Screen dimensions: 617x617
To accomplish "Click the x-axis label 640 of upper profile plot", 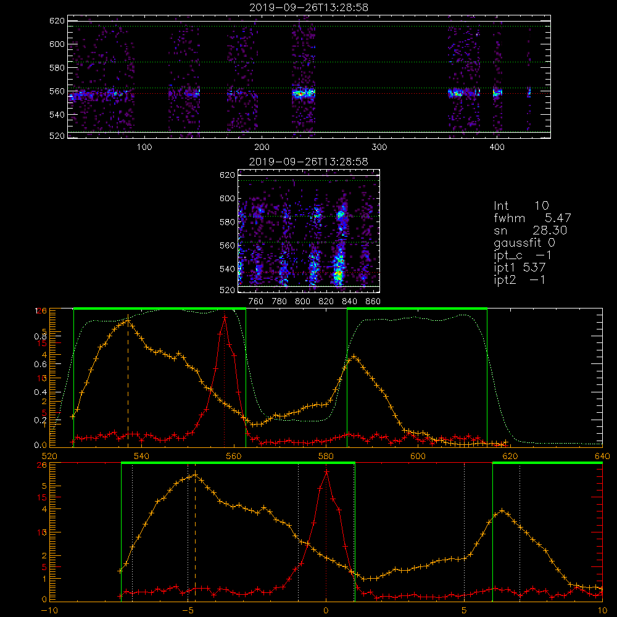I will (602, 456).
